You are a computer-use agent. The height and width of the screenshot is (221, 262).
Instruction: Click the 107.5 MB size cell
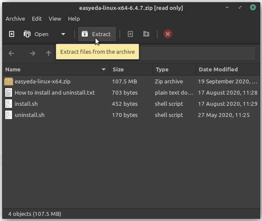click(x=124, y=82)
